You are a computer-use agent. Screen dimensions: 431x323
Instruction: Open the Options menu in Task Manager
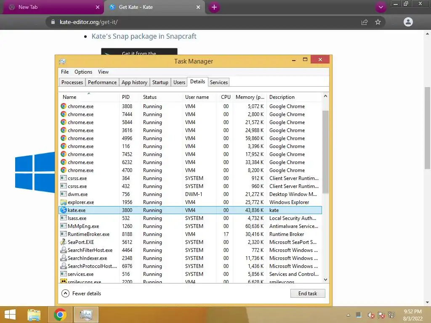point(83,72)
